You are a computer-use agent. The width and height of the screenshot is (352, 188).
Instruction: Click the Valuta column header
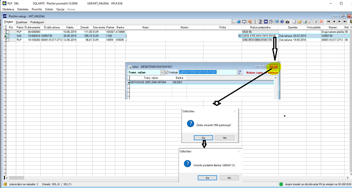point(70,27)
